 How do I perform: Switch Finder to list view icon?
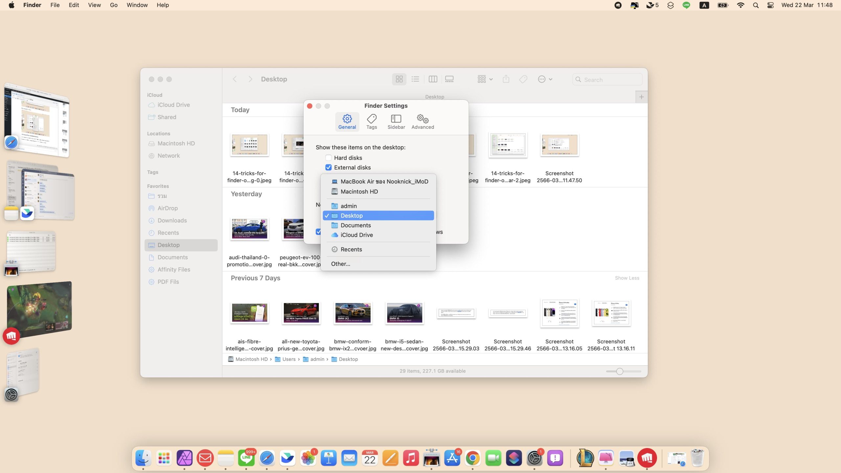415,79
